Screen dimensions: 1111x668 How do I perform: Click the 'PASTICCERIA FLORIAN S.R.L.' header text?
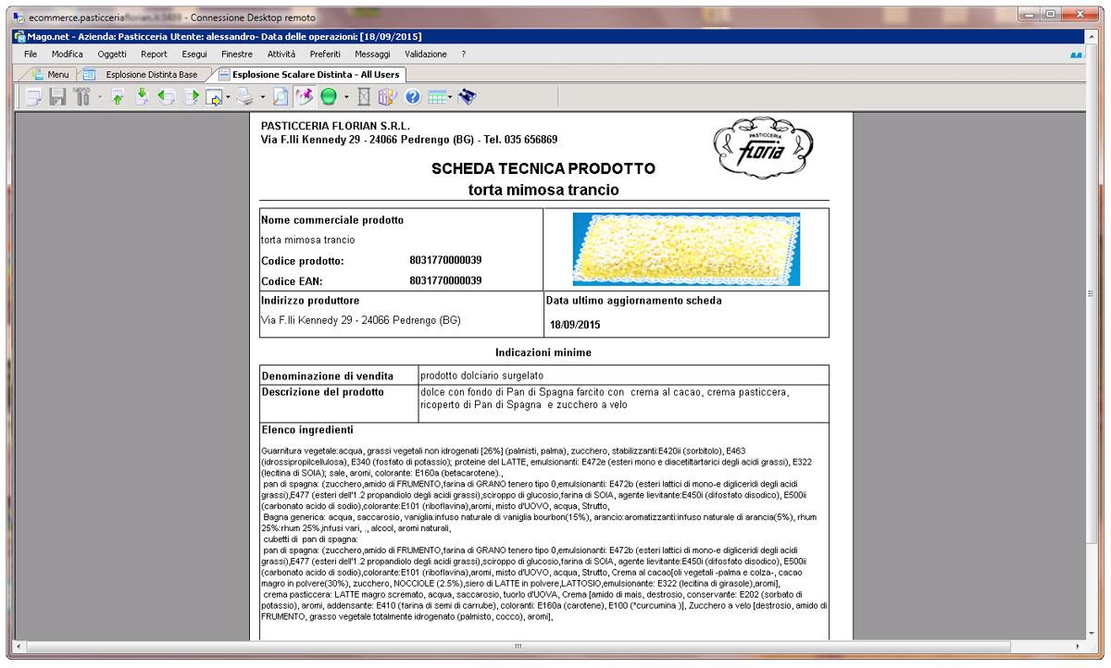pyautogui.click(x=335, y=126)
